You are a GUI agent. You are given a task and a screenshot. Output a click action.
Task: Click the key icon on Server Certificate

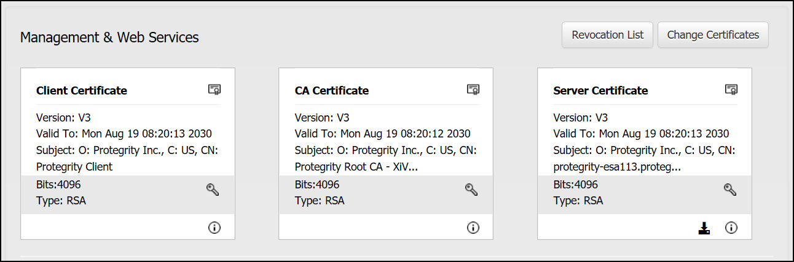click(x=730, y=190)
